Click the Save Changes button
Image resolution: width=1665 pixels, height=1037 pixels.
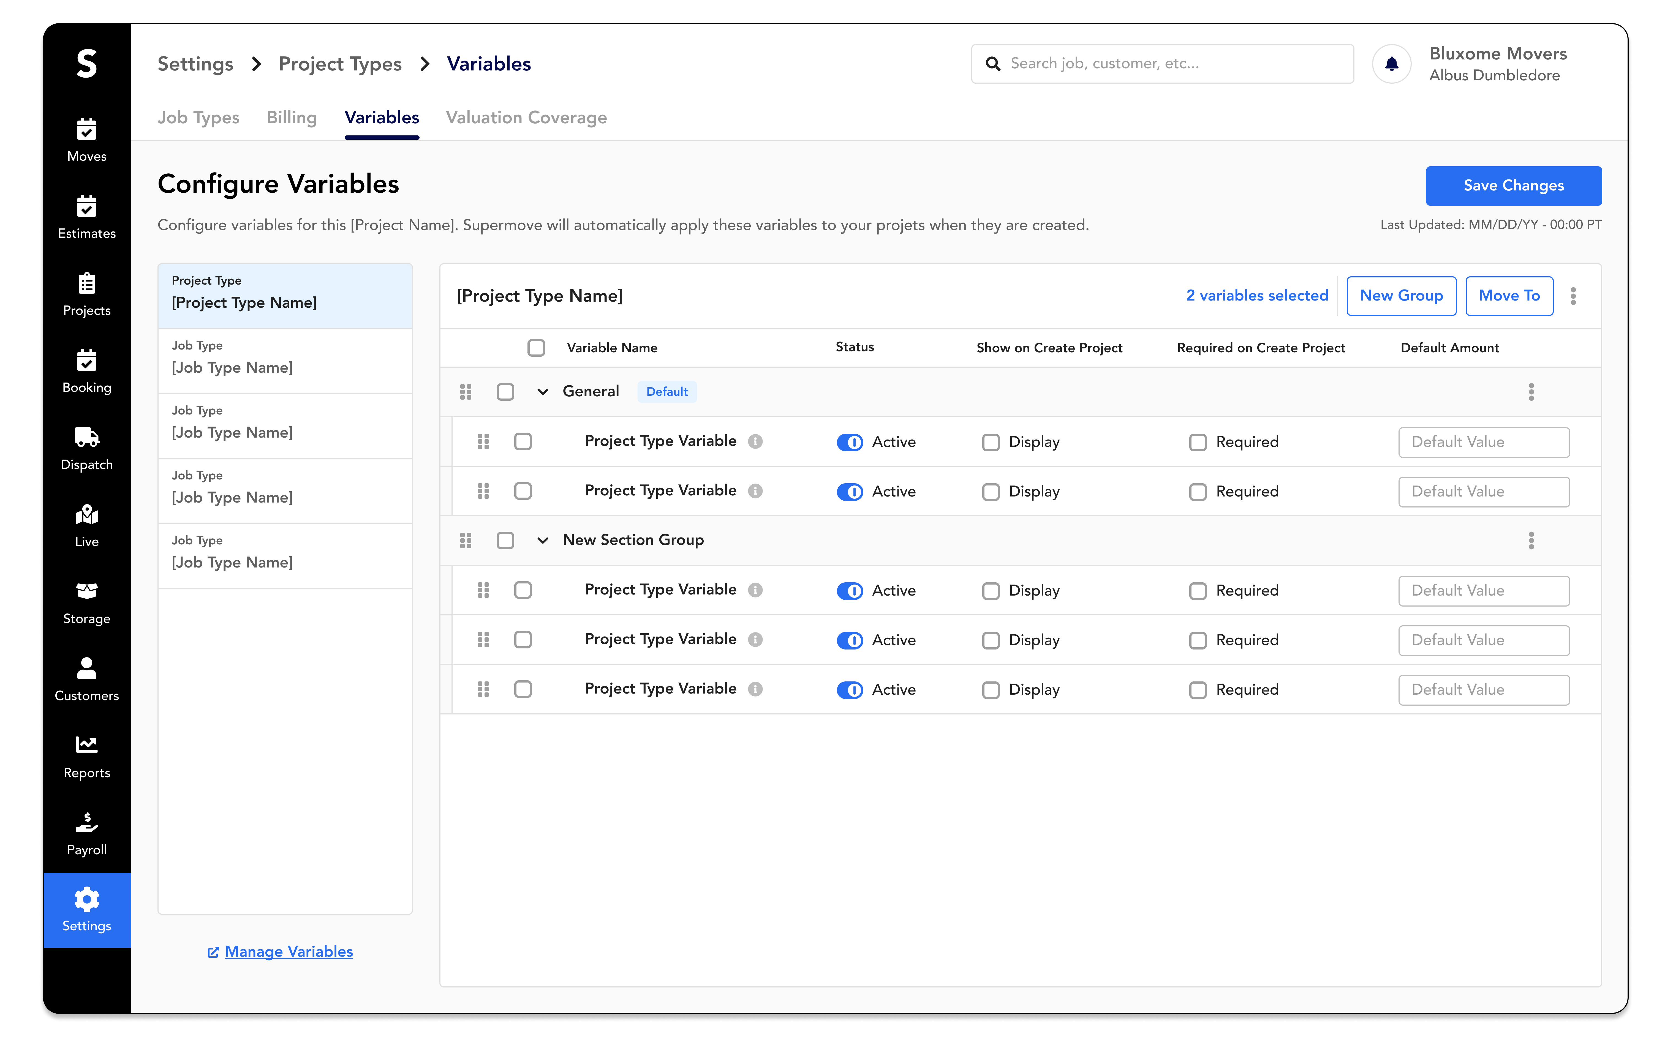click(x=1513, y=186)
